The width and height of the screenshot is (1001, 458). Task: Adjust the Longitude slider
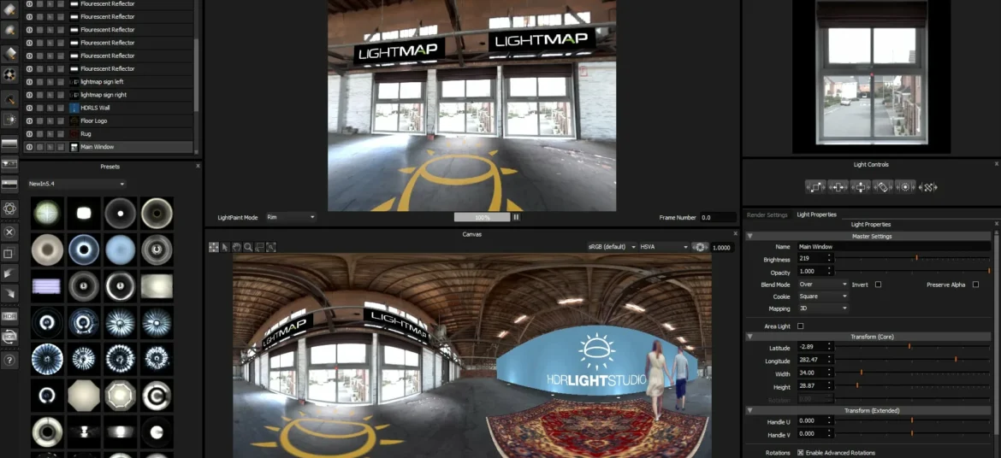[914, 361]
